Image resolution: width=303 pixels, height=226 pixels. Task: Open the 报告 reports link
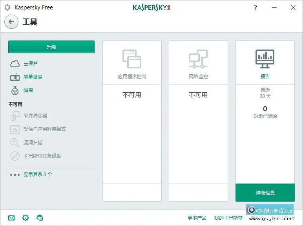[x=265, y=76]
